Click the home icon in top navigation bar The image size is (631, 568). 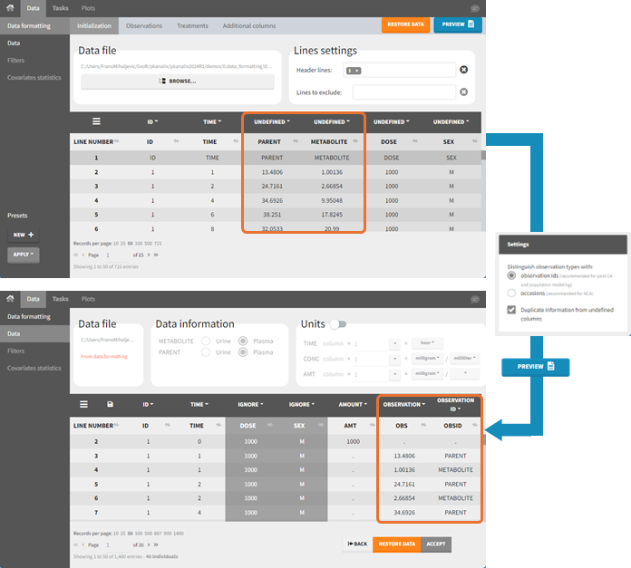click(x=9, y=7)
